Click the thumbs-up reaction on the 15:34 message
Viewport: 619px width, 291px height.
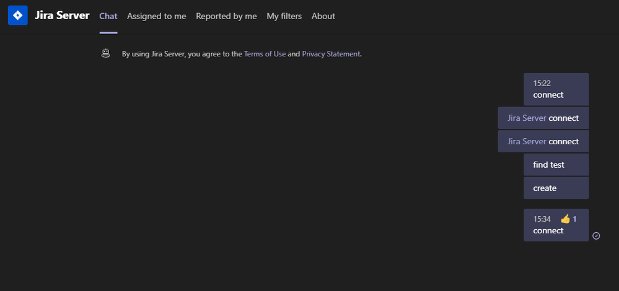[565, 219]
